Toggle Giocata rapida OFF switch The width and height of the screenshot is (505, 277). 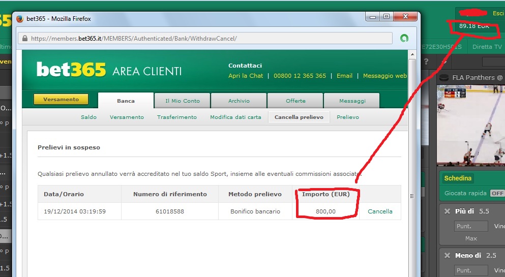point(497,193)
